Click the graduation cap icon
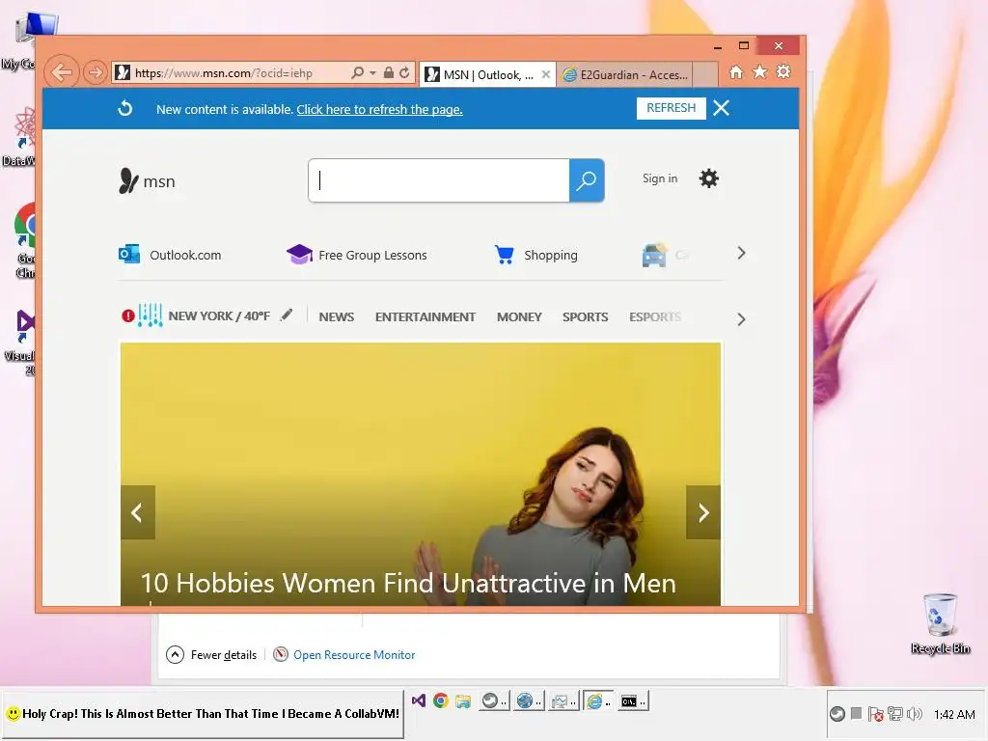 299,255
